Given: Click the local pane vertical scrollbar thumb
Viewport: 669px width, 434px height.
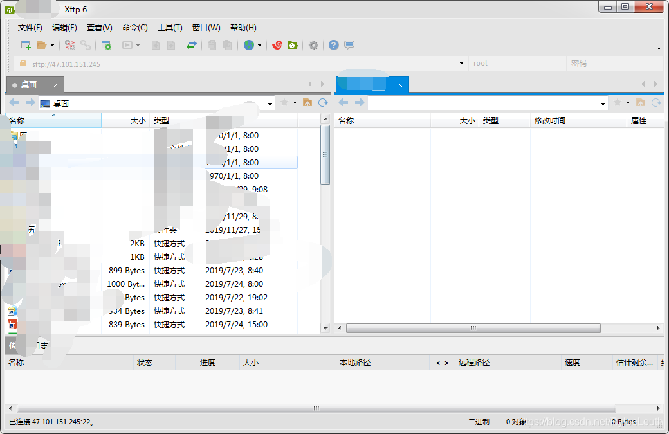Looking at the screenshot, I should [x=325, y=154].
